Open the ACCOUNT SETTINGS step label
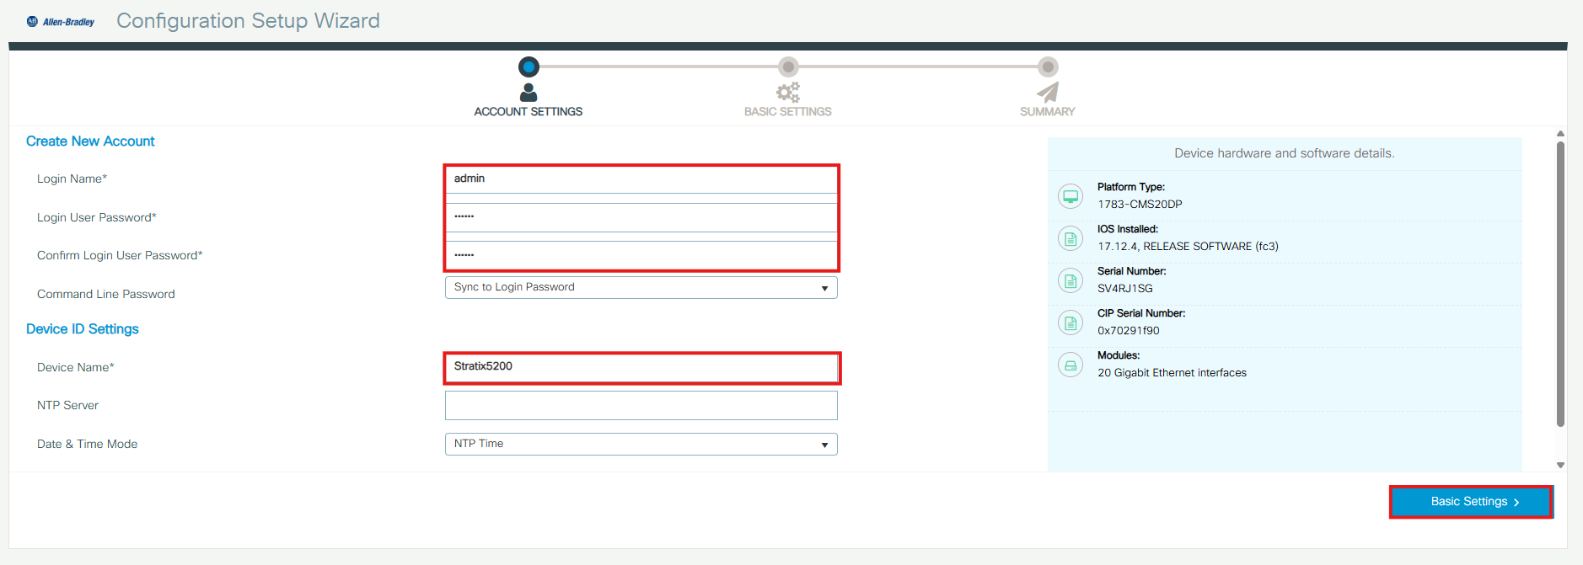Viewport: 1583px width, 565px height. tap(529, 112)
